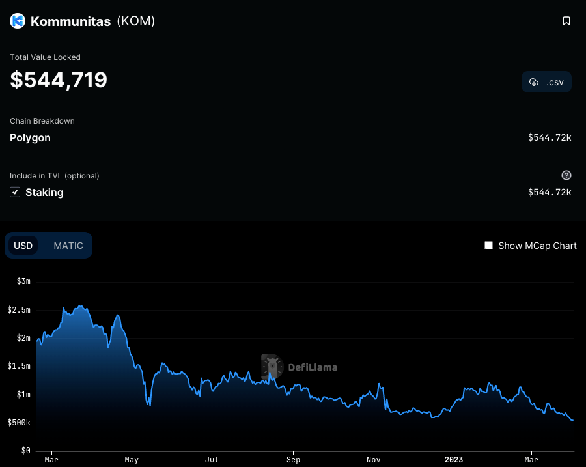Viewport: 586px width, 467px height.
Task: Click the chart's highest peak near $2.5m
Action: 79,306
